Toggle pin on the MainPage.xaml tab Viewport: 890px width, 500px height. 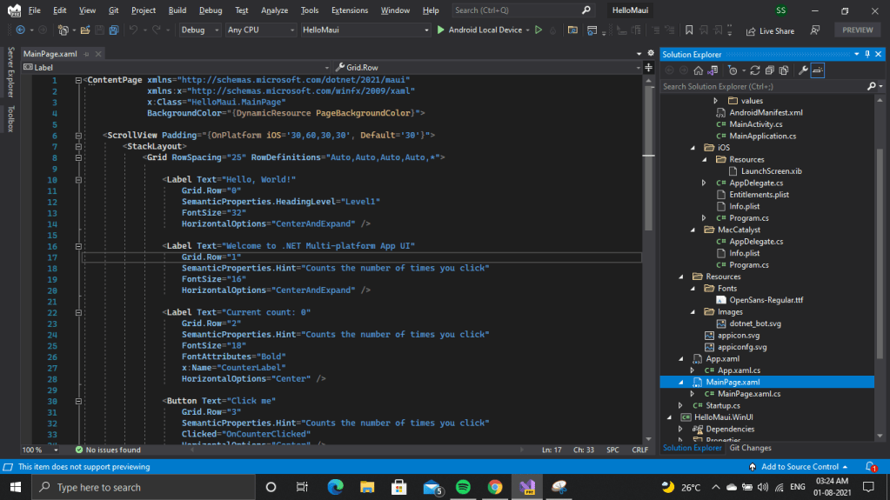(87, 54)
